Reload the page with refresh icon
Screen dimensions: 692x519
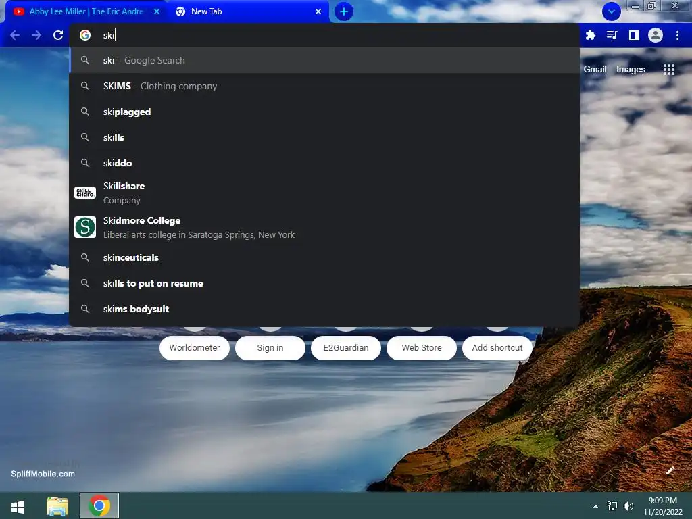(58, 35)
